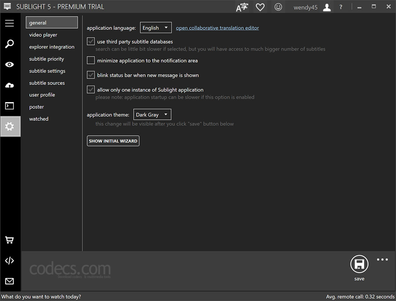Click the translation language icon in title bar

tap(242, 7)
